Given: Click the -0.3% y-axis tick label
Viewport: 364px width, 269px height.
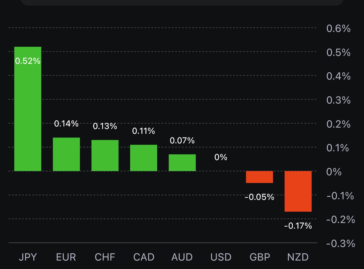Looking at the screenshot, I should tap(341, 244).
